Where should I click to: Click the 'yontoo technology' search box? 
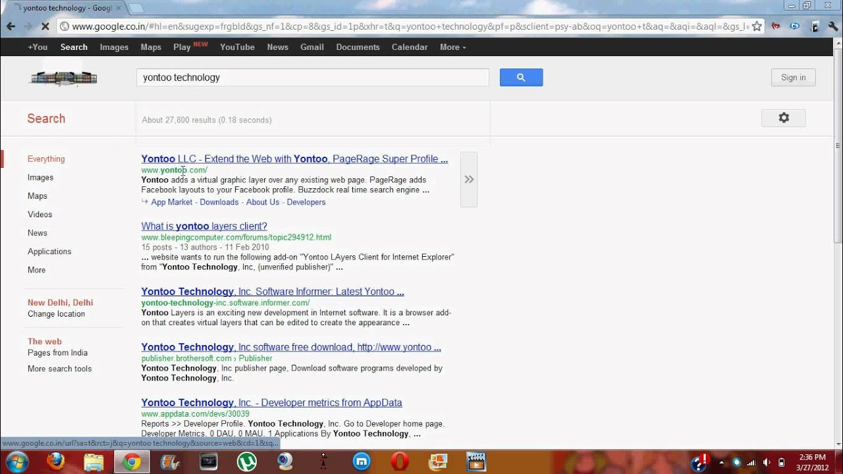(x=312, y=78)
